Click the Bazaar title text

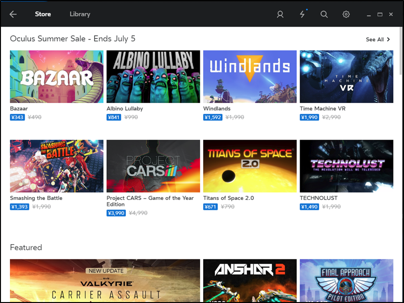coord(19,108)
